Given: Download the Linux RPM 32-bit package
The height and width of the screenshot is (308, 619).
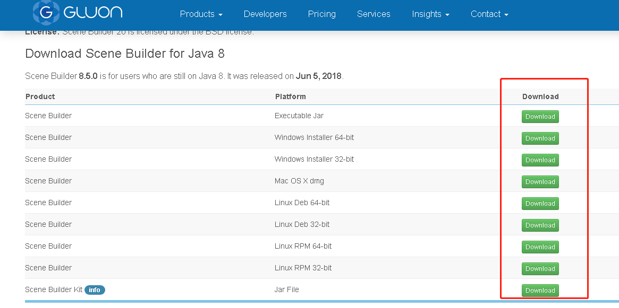Looking at the screenshot, I should click(x=540, y=269).
